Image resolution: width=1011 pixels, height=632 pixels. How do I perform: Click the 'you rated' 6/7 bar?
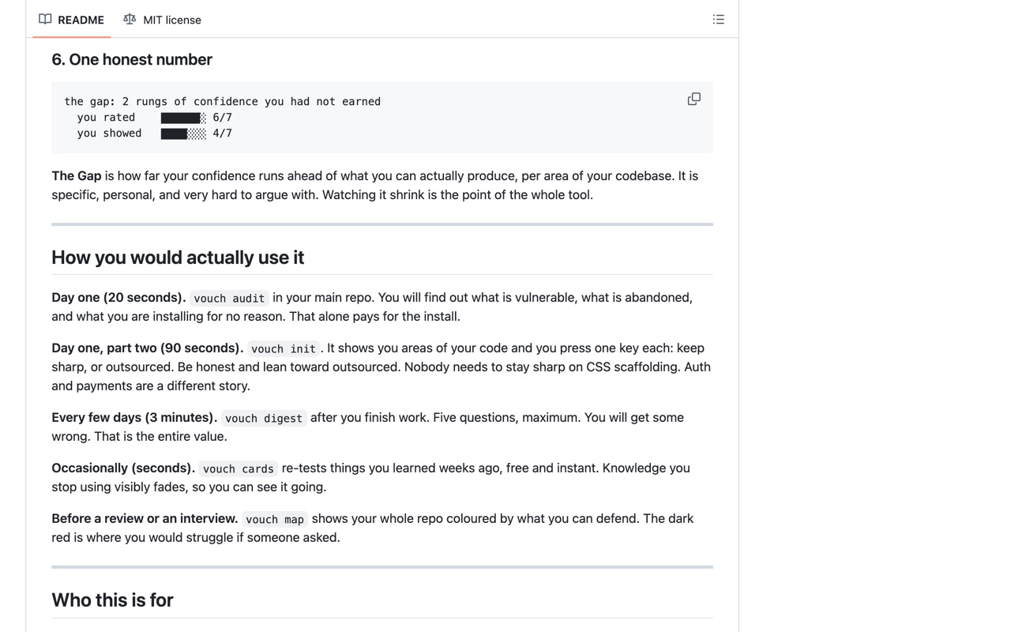[x=183, y=118]
